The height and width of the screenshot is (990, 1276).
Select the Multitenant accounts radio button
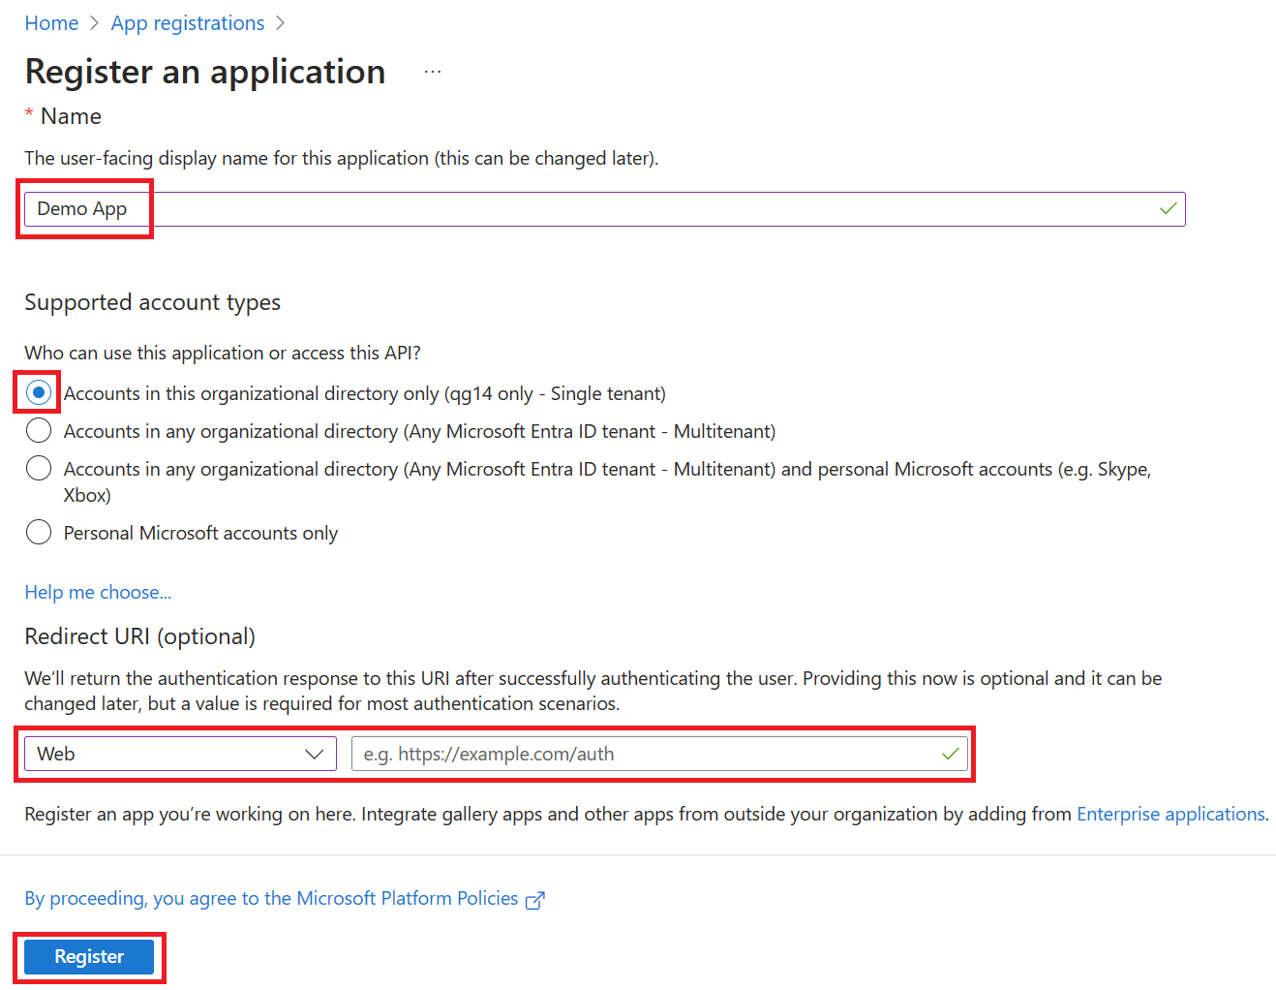(38, 430)
